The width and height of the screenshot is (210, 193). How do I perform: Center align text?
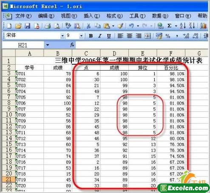pos(130,36)
